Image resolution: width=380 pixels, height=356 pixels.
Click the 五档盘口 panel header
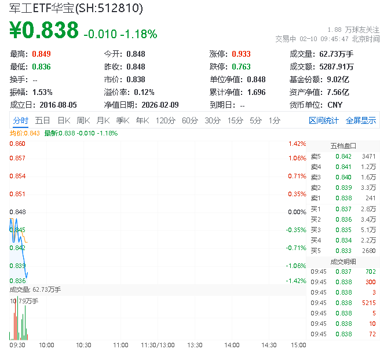pyautogui.click(x=344, y=146)
